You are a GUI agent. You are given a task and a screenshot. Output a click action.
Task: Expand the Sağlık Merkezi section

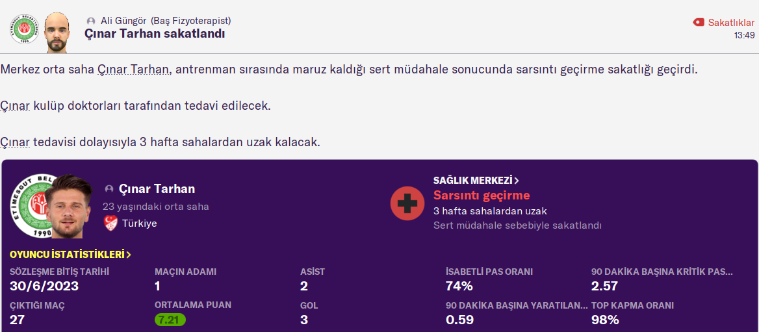point(476,180)
